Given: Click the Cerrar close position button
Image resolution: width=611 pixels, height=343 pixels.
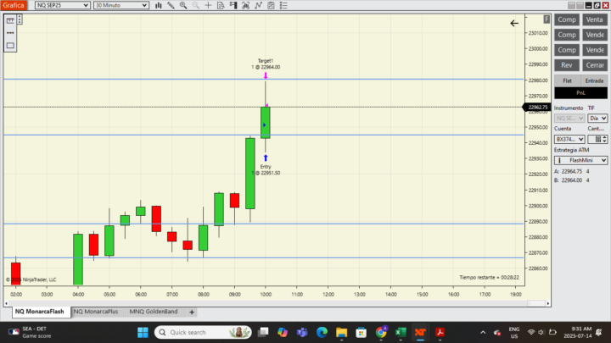Looking at the screenshot, I should pyautogui.click(x=595, y=65).
